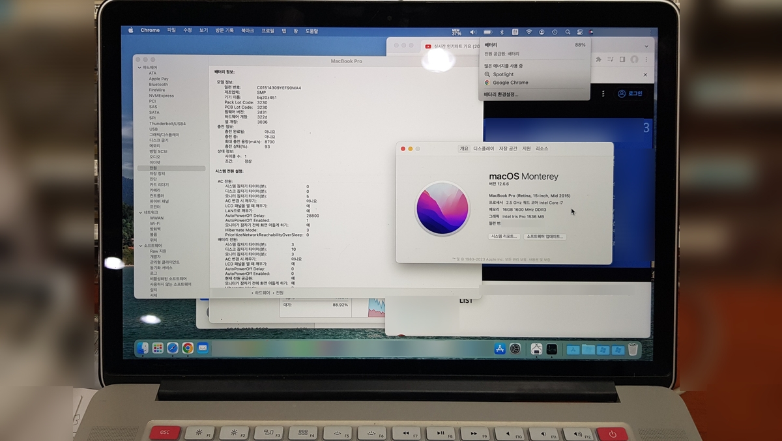Click the battery icon in the menu bar

[x=488, y=31]
